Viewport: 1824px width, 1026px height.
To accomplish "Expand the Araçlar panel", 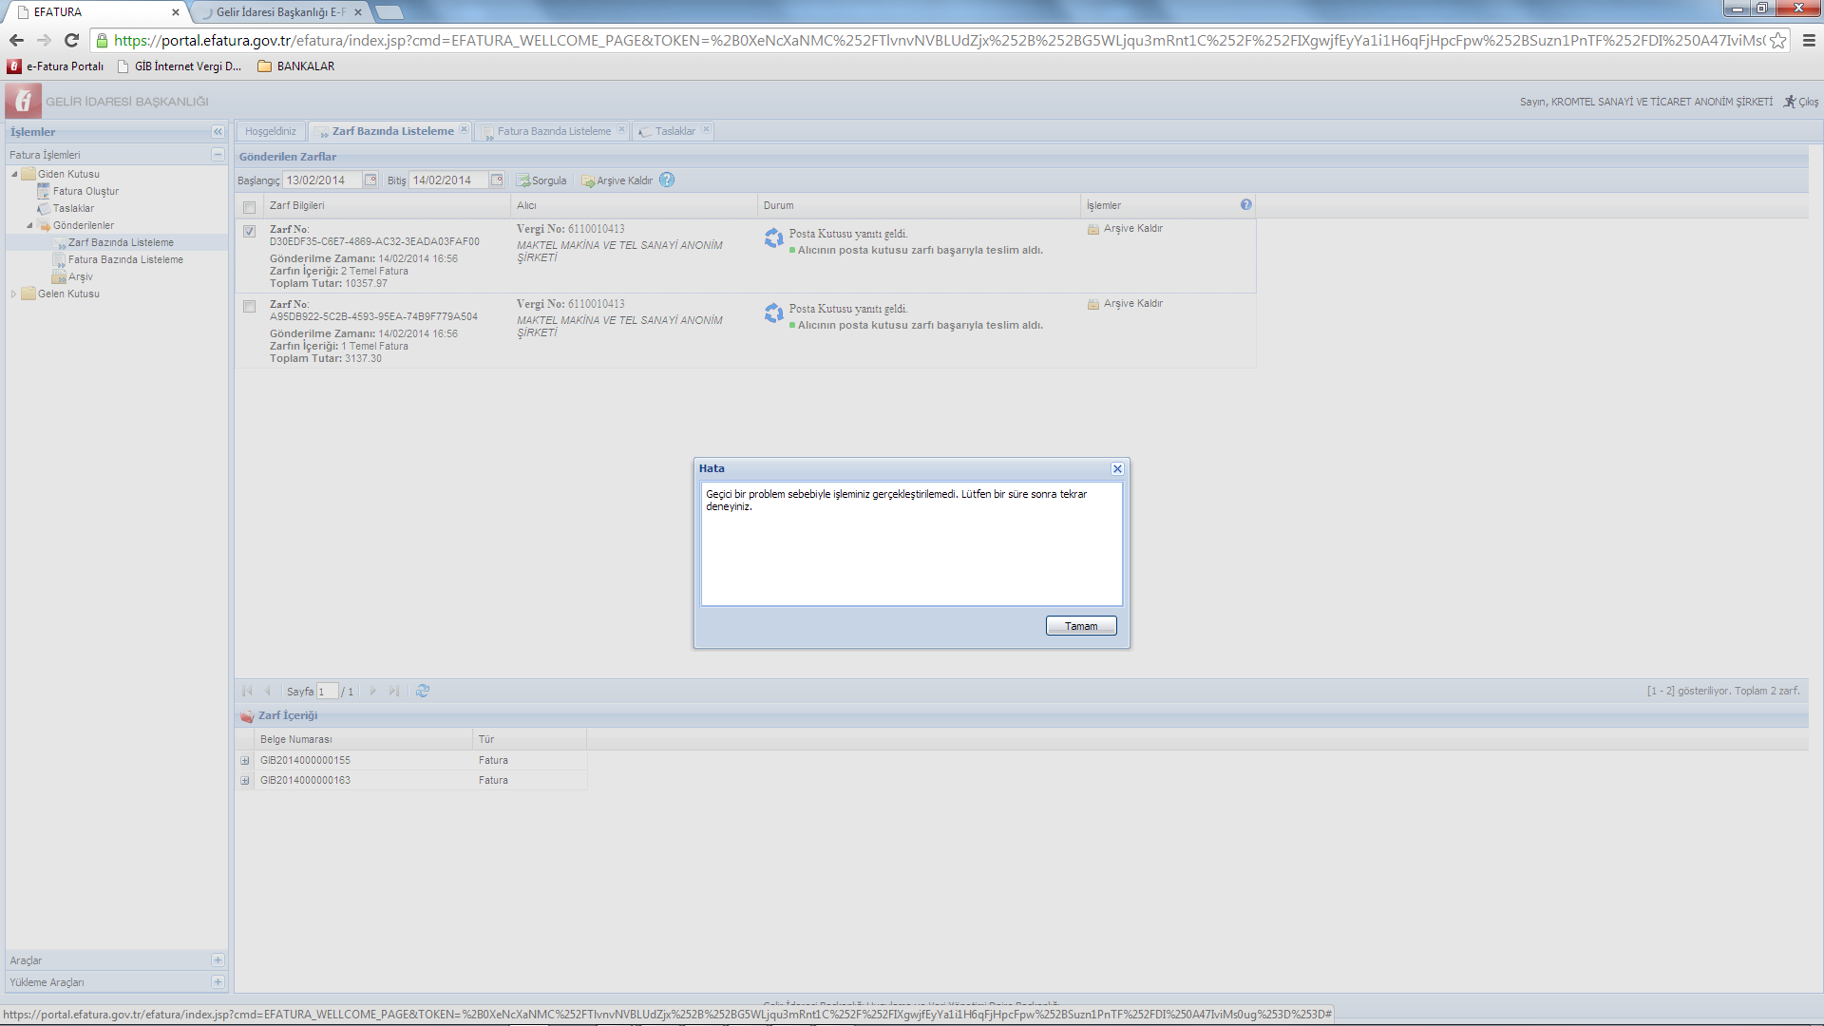I will [218, 959].
